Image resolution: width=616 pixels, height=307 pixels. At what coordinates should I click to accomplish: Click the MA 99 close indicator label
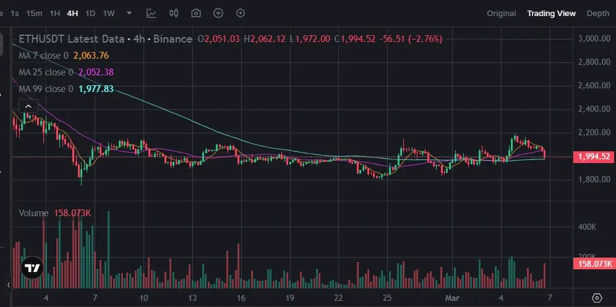point(46,89)
